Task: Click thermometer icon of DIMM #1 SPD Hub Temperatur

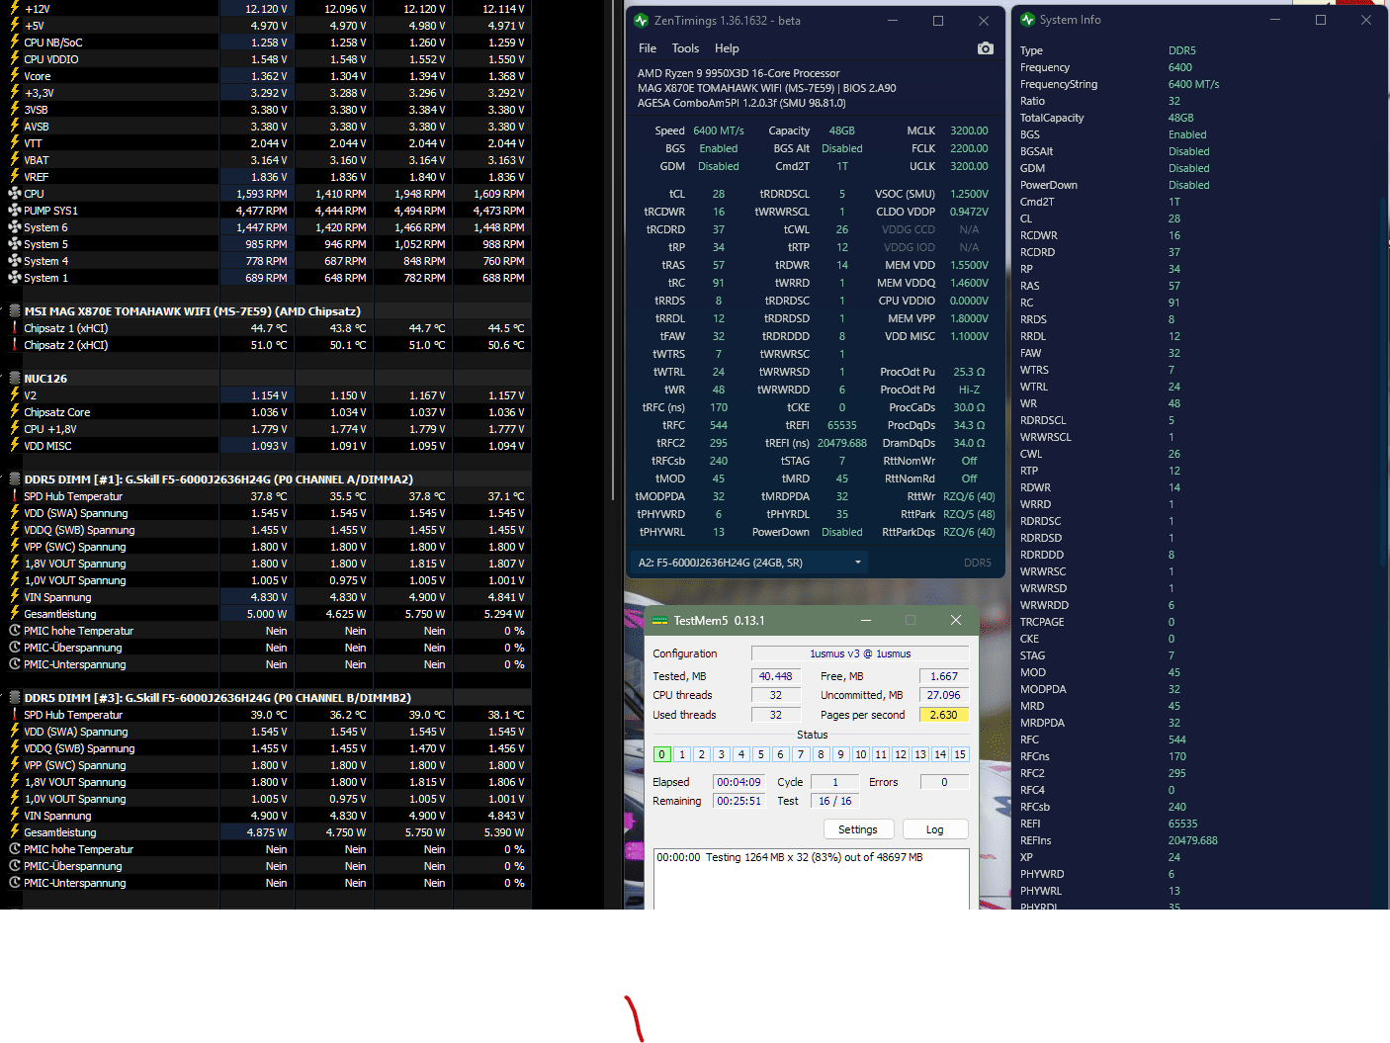Action: [15, 496]
